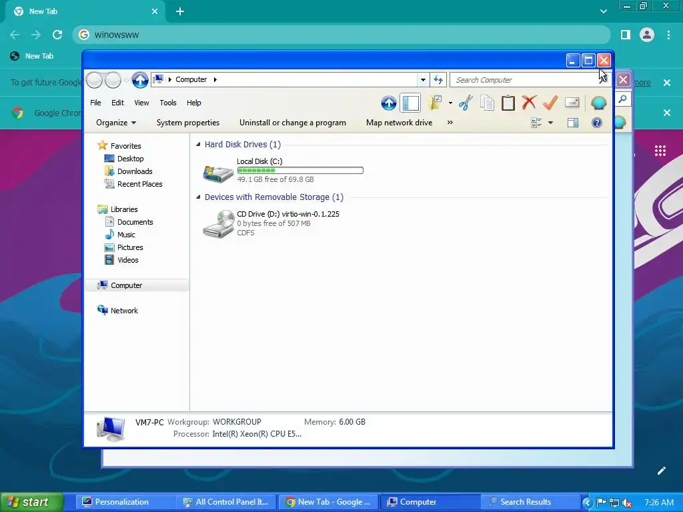Open Pictures library
683x512 pixels.
pos(130,247)
